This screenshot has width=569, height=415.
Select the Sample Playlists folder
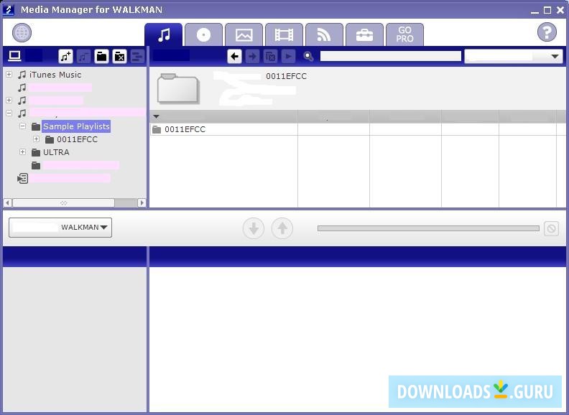click(76, 126)
